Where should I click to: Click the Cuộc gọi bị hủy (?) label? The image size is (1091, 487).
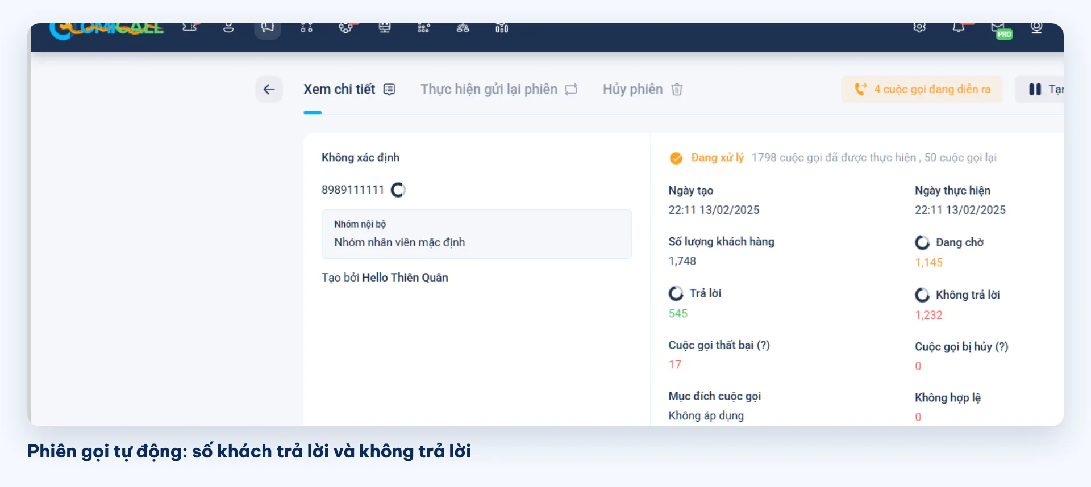[961, 346]
